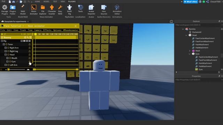
Task: Open the Moon Animator plugin
Action: pos(34,10)
